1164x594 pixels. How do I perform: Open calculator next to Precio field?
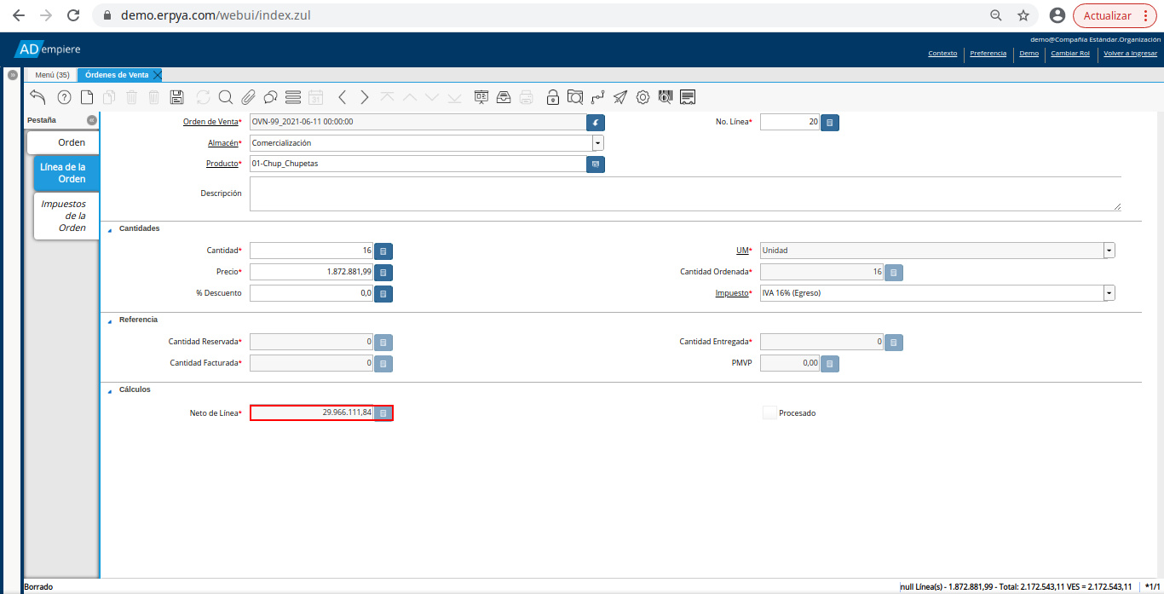point(383,273)
